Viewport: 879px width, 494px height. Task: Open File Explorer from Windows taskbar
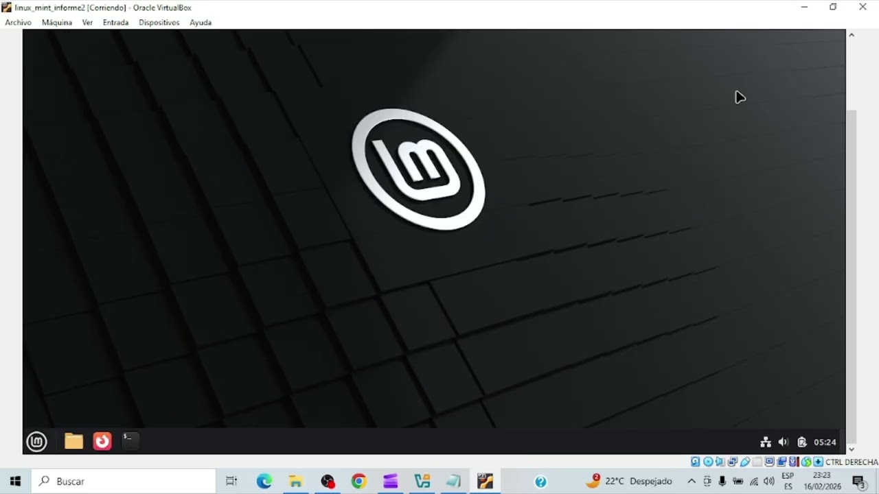[x=295, y=482]
